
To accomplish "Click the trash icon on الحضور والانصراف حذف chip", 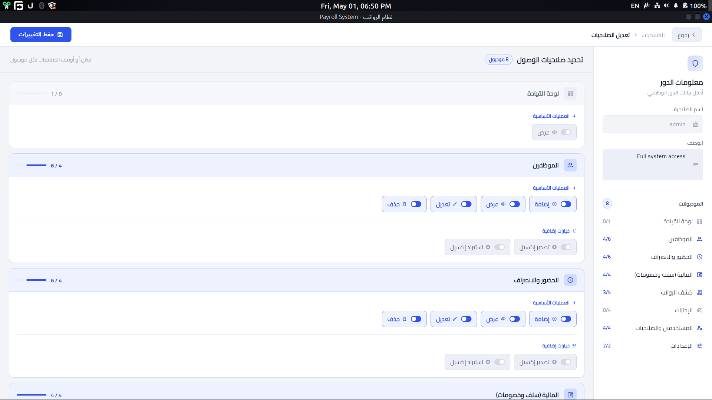I will coord(405,319).
